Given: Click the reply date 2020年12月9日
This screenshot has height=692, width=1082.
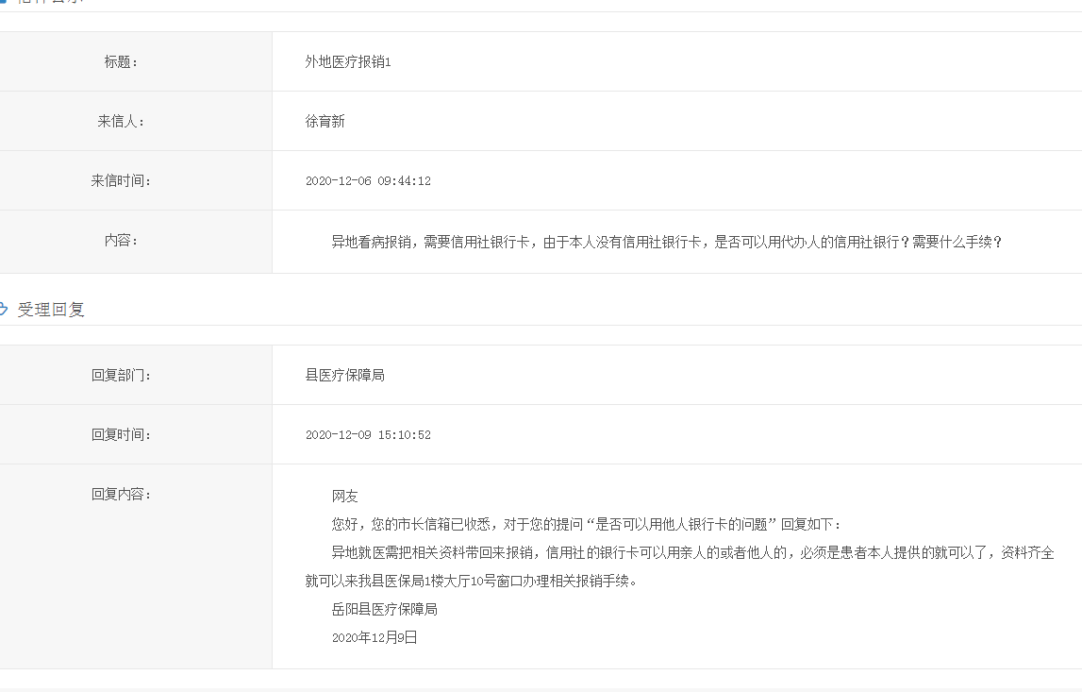Looking at the screenshot, I should tap(374, 638).
